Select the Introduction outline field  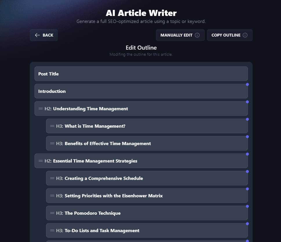(x=141, y=91)
